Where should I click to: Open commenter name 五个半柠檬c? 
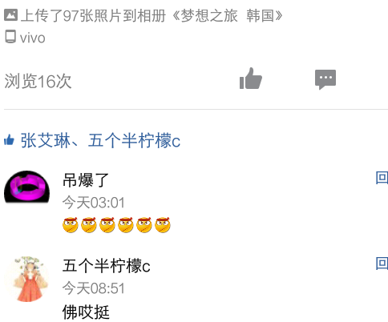107,266
